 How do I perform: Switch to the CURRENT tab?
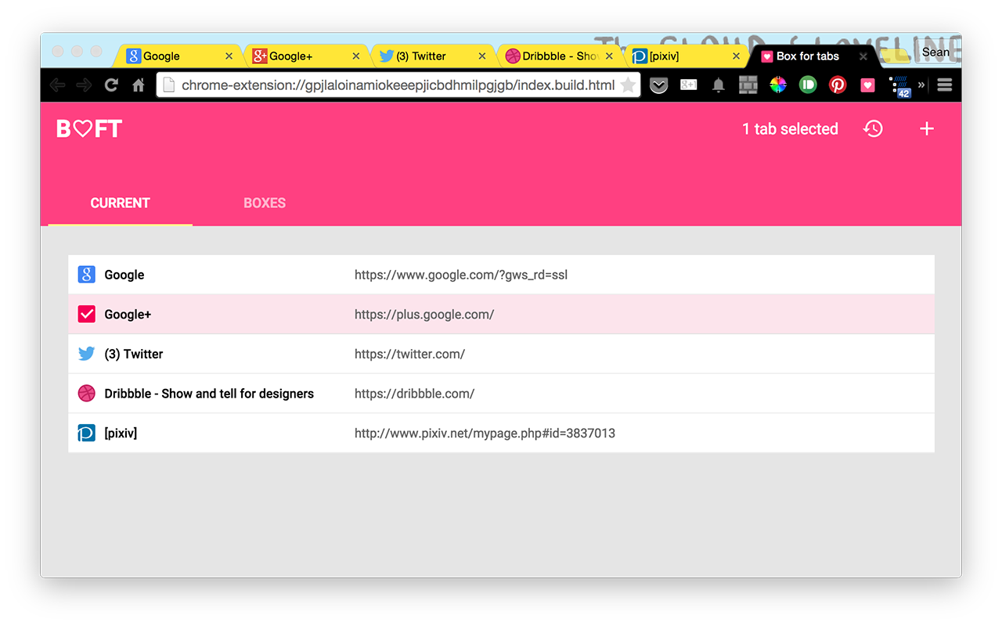(120, 203)
